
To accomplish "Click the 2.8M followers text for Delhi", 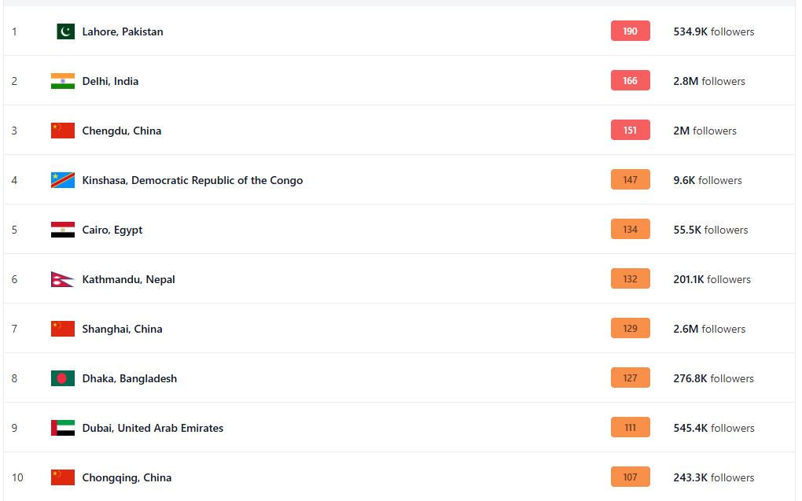I will [x=709, y=81].
